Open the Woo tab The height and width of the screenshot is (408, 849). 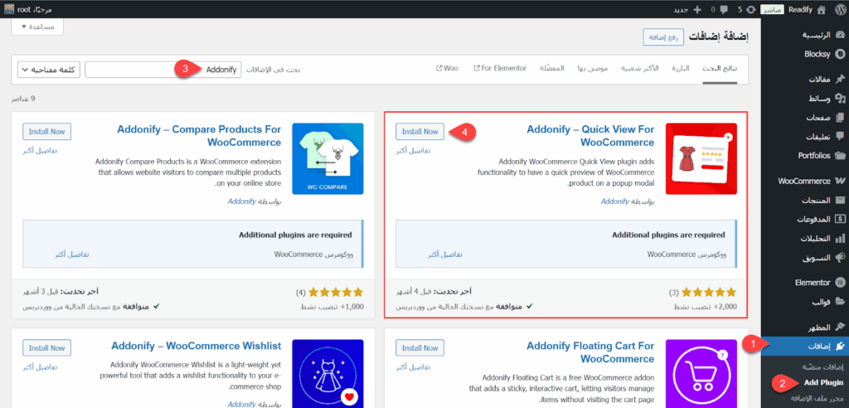pyautogui.click(x=447, y=69)
